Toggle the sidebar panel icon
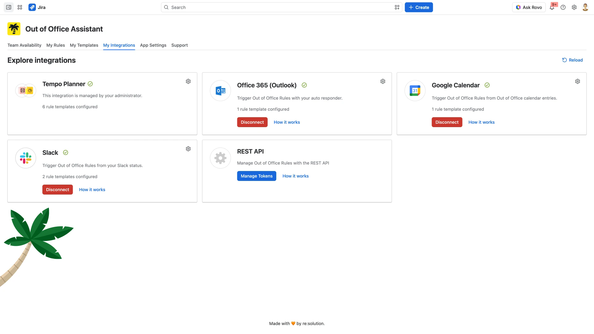594x334 pixels. point(9,7)
